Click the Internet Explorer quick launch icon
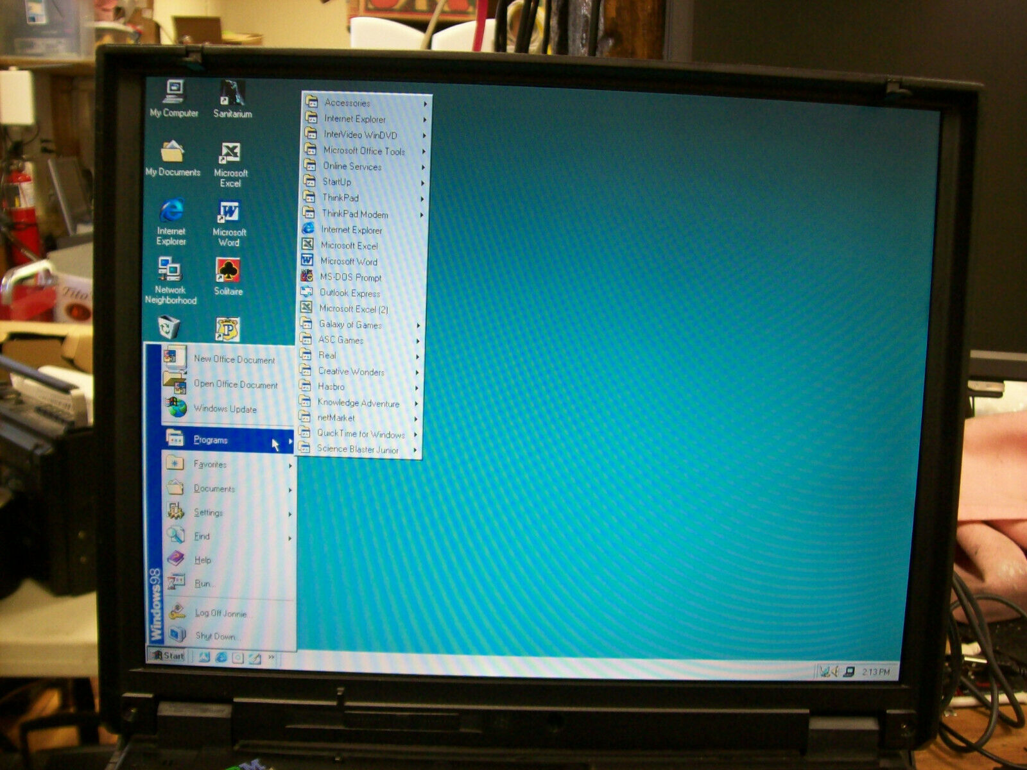Viewport: 1027px width, 770px height. coord(221,657)
